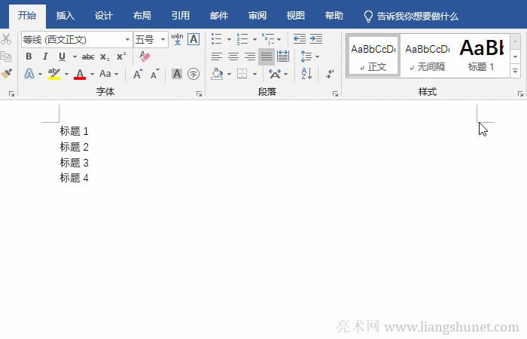Toggle bold formatting
527x339 pixels.
click(29, 56)
